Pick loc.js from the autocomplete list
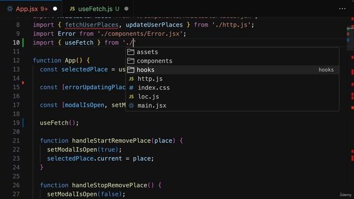Image resolution: width=354 pixels, height=199 pixels. coord(232,97)
